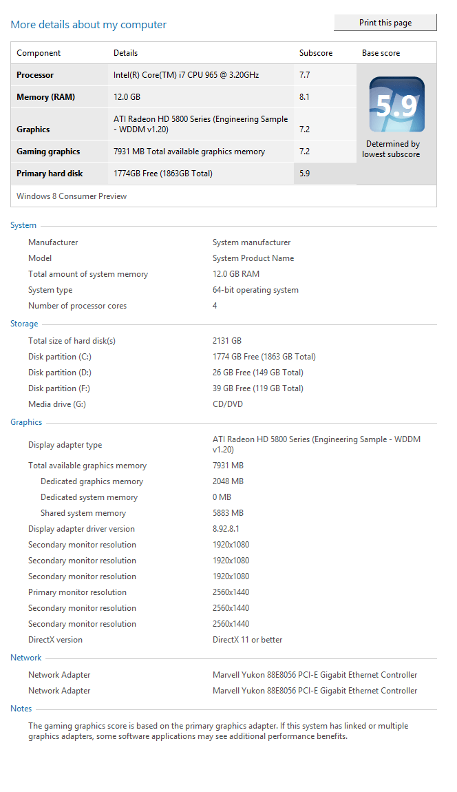Viewport: 457px width, 792px height.
Task: Click the Network section heading
Action: coord(25,658)
